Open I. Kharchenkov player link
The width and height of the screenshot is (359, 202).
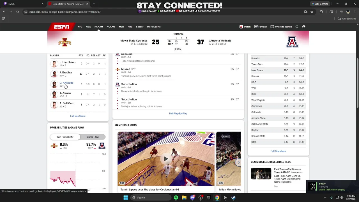(x=68, y=62)
